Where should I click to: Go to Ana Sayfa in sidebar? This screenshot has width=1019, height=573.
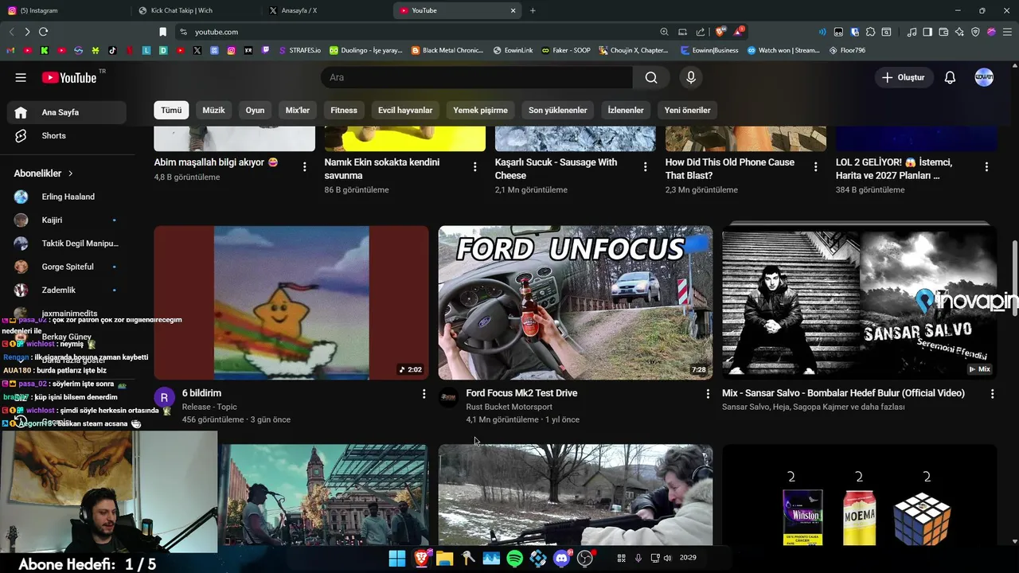[67, 112]
